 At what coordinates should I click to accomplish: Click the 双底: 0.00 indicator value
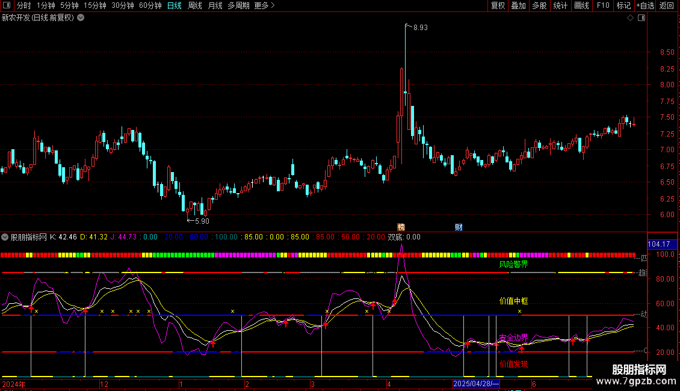404,237
